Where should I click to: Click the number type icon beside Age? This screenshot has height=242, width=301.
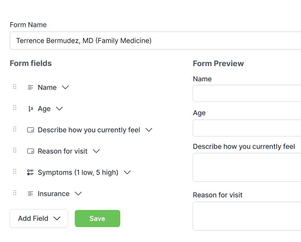click(31, 109)
